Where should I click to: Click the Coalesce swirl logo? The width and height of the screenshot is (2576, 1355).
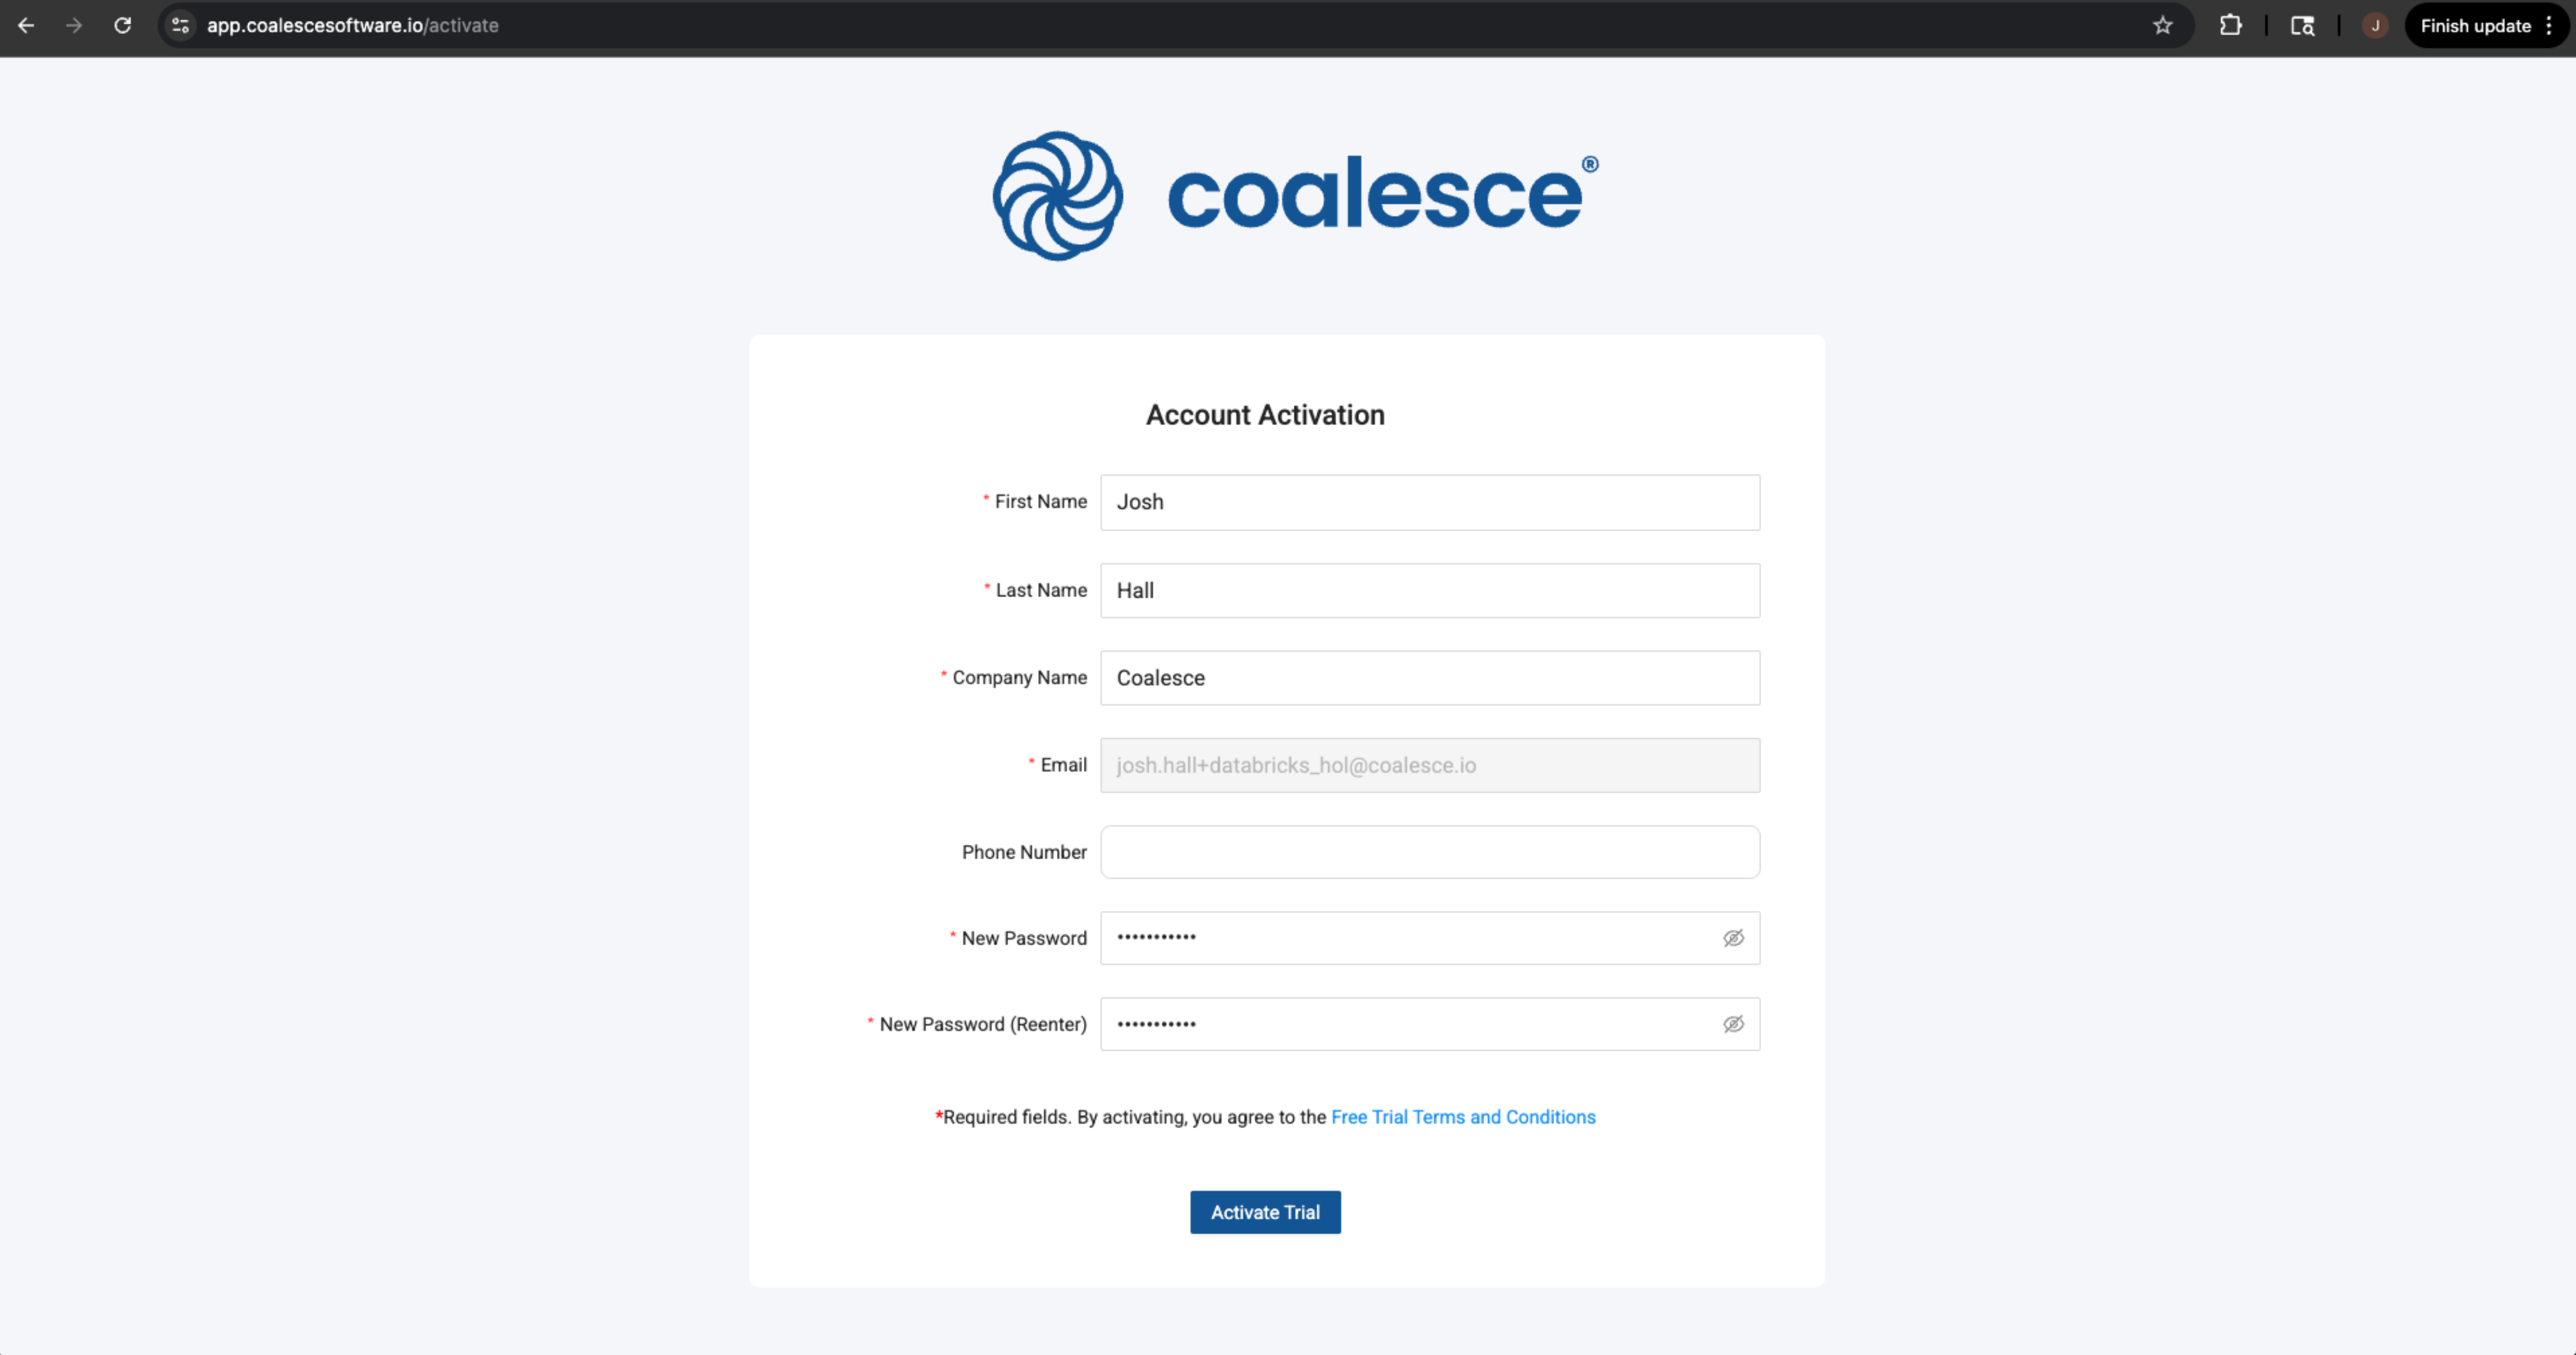pos(1058,196)
